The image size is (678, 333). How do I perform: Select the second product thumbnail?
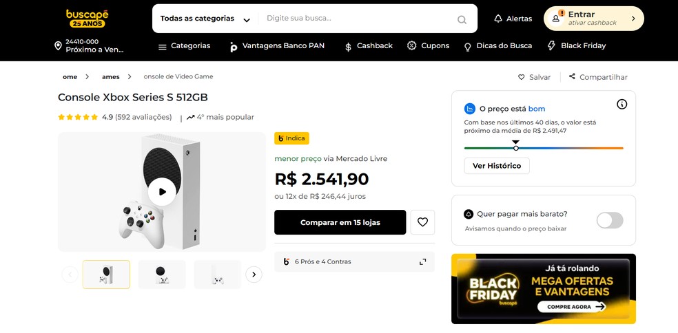coord(162,275)
